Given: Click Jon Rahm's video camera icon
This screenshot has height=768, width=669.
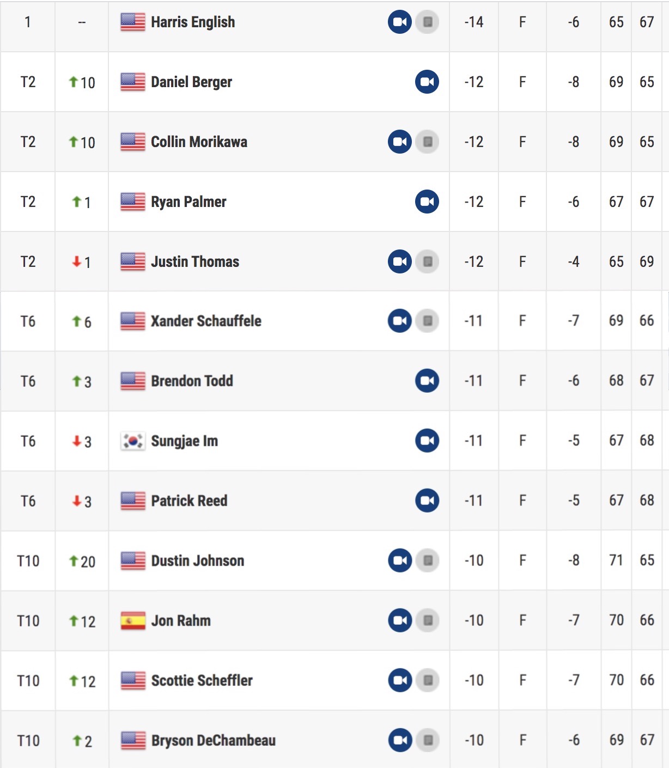Looking at the screenshot, I should [x=399, y=620].
